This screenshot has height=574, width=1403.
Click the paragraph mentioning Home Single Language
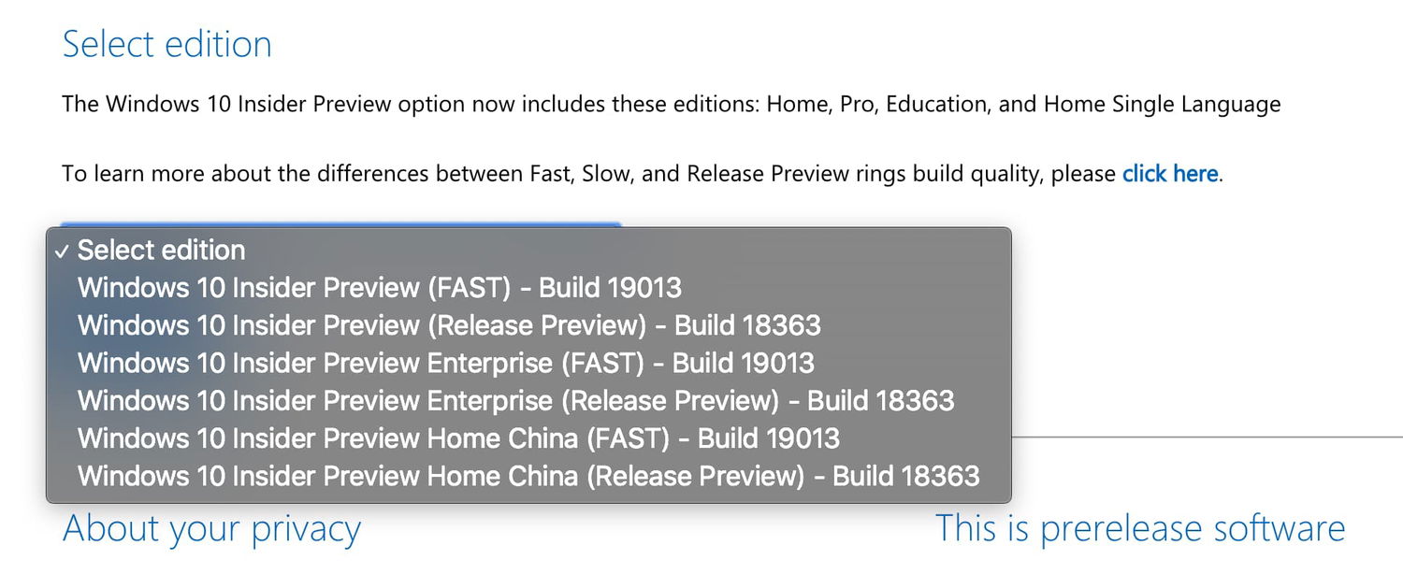[671, 104]
